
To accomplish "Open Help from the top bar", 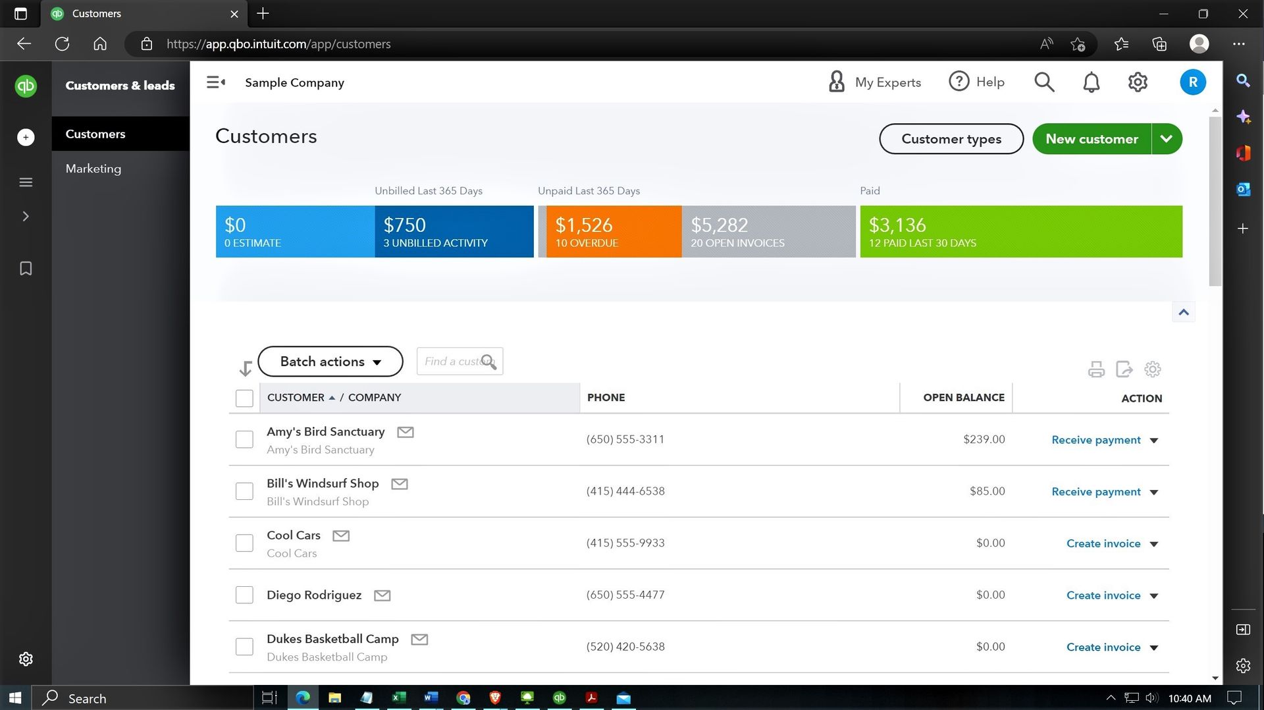I will click(977, 82).
